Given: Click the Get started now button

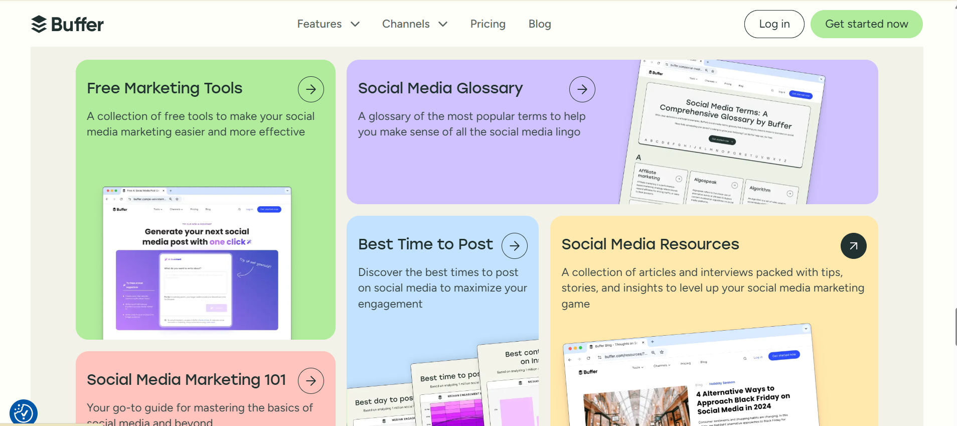Looking at the screenshot, I should pos(867,24).
